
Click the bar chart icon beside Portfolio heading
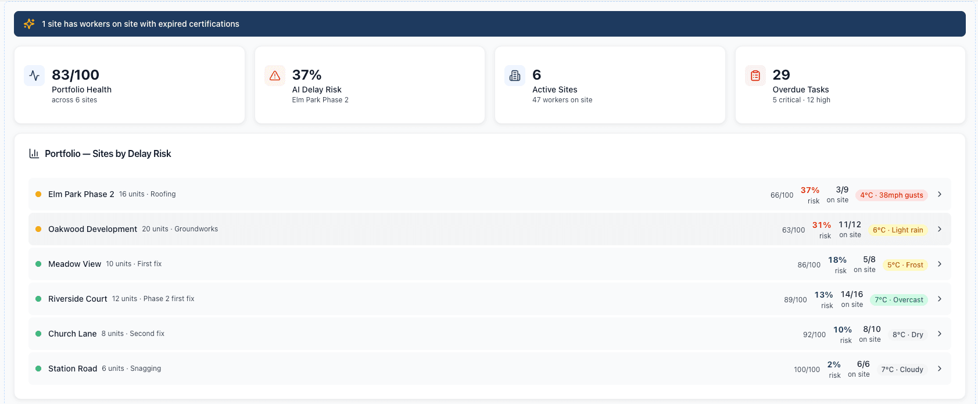pos(34,153)
